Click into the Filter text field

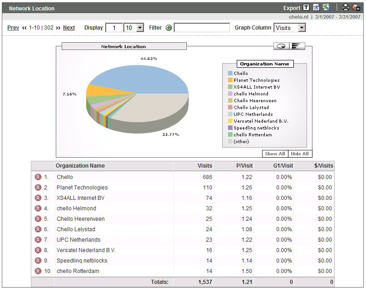[x=202, y=28]
